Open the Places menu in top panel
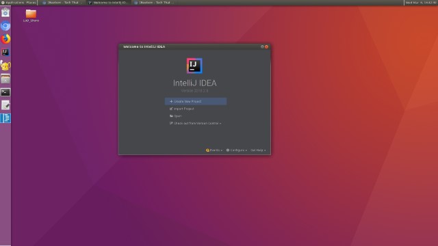438x246 pixels. tap(31, 3)
